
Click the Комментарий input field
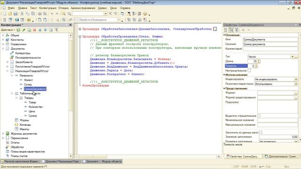tap(270, 49)
